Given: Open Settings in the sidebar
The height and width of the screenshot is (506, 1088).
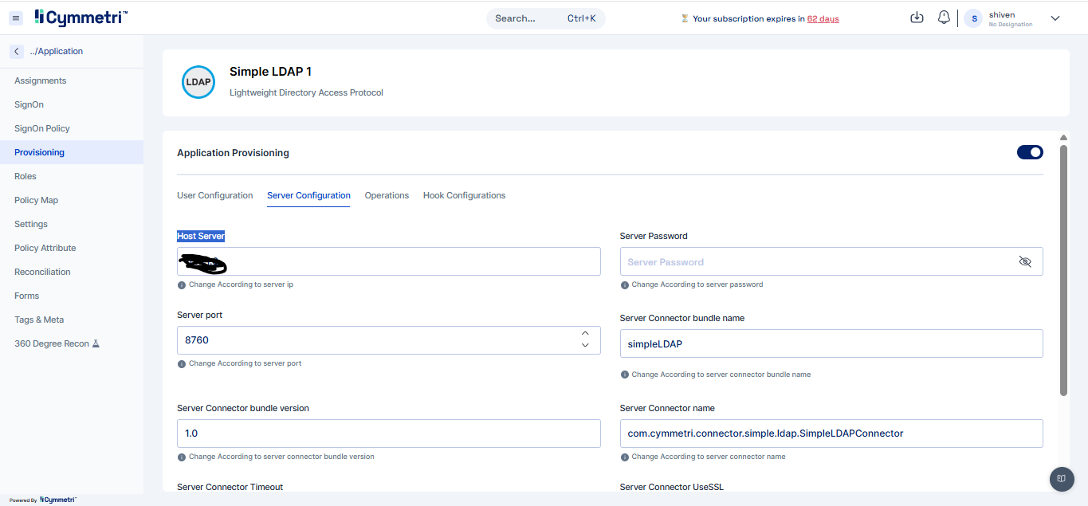Looking at the screenshot, I should (72, 224).
